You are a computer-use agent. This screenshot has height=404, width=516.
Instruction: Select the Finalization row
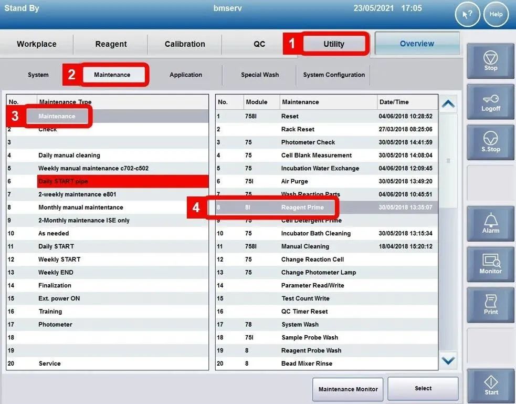coord(108,285)
